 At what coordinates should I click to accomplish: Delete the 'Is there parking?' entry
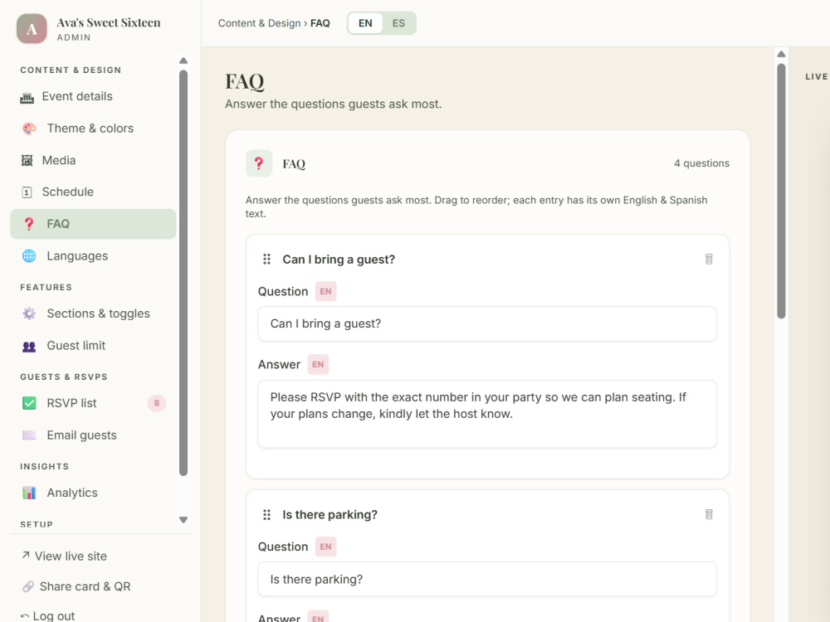709,515
